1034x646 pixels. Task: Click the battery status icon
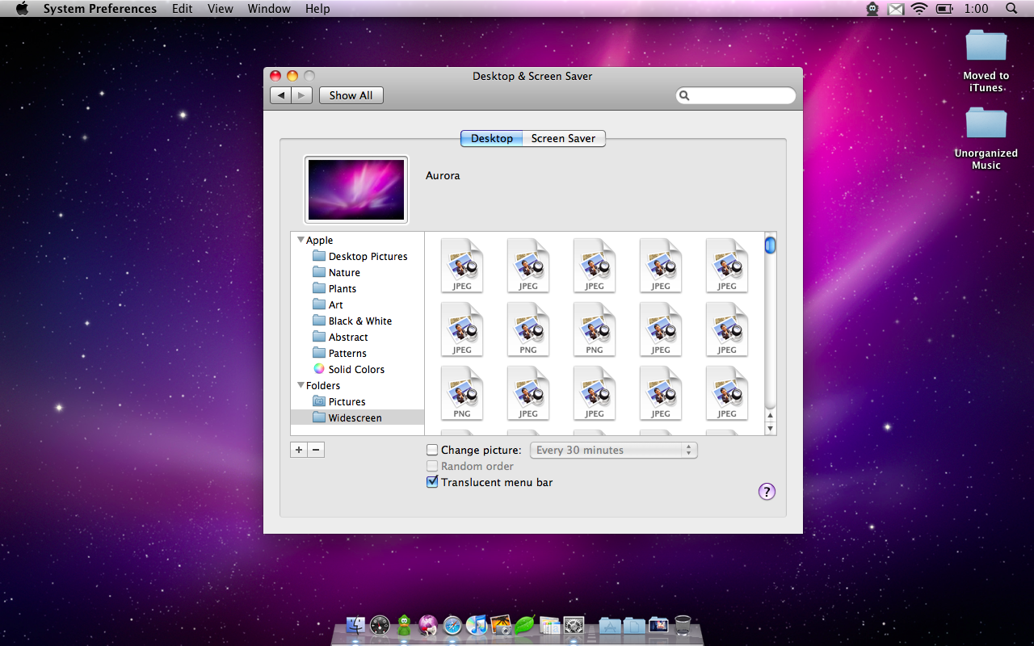(944, 9)
